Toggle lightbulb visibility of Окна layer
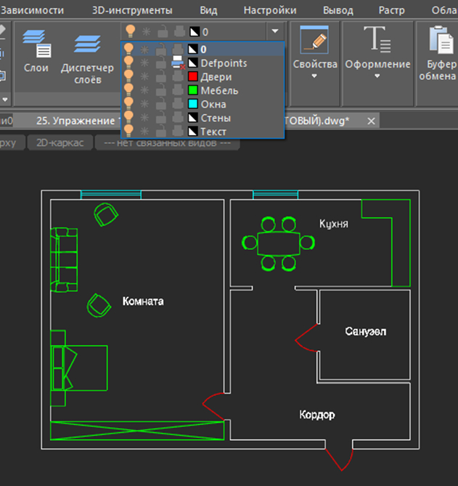 (x=129, y=105)
